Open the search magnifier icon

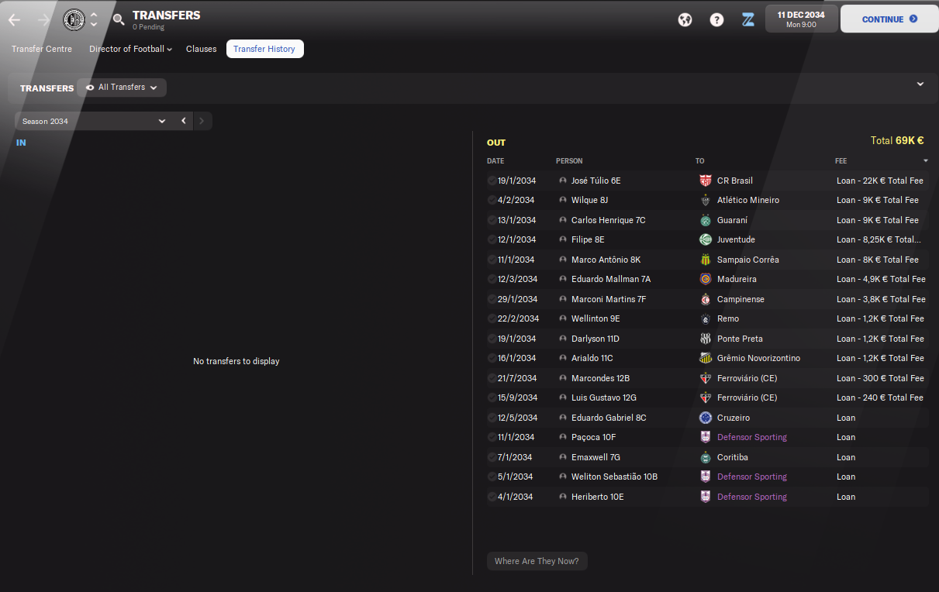119,19
